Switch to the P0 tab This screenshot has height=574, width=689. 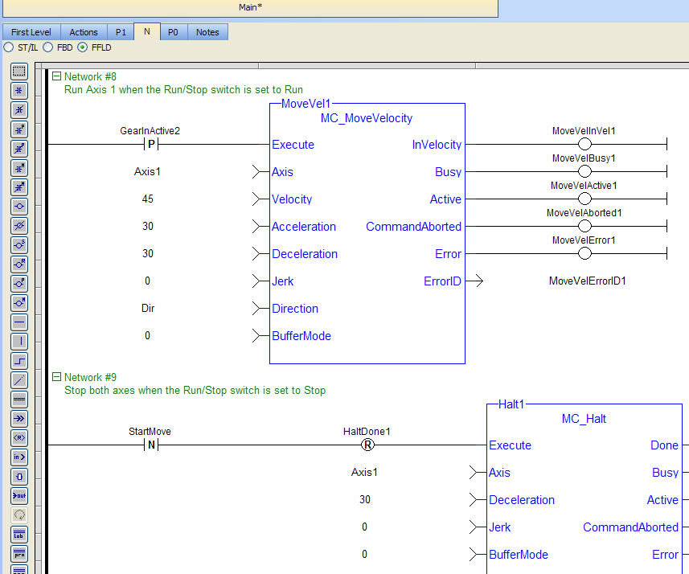tap(173, 32)
